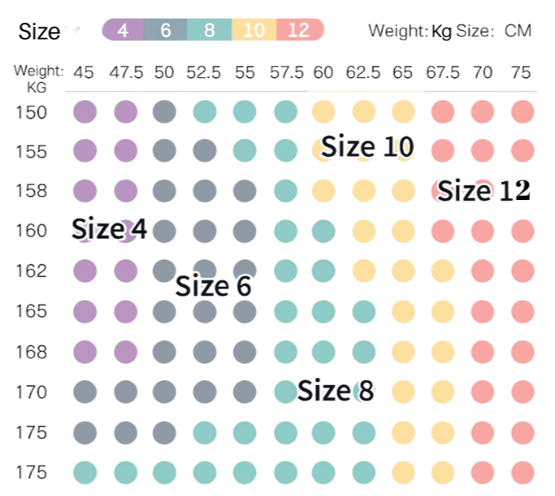Select the 168 height row label

(x=31, y=351)
